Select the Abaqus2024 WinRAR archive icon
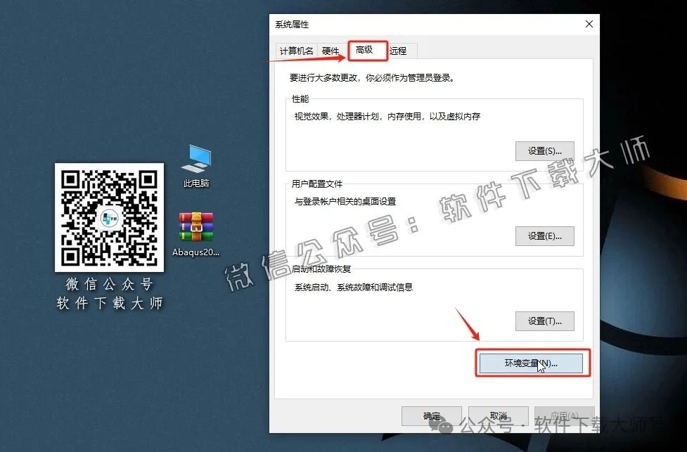The image size is (687, 452). click(195, 228)
